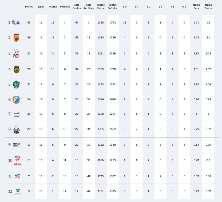Select the yellow and blue round Volei logo in rank 6

point(17,100)
